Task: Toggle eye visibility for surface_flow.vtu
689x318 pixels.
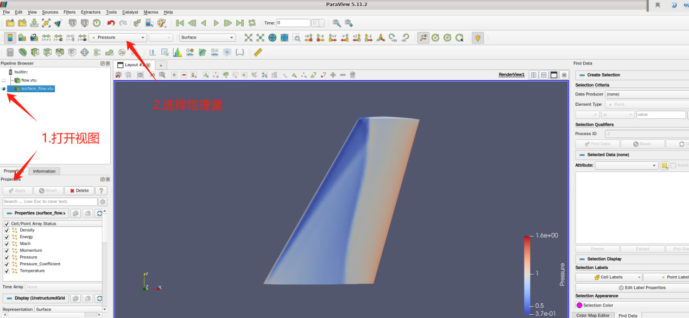Action: pos(4,88)
